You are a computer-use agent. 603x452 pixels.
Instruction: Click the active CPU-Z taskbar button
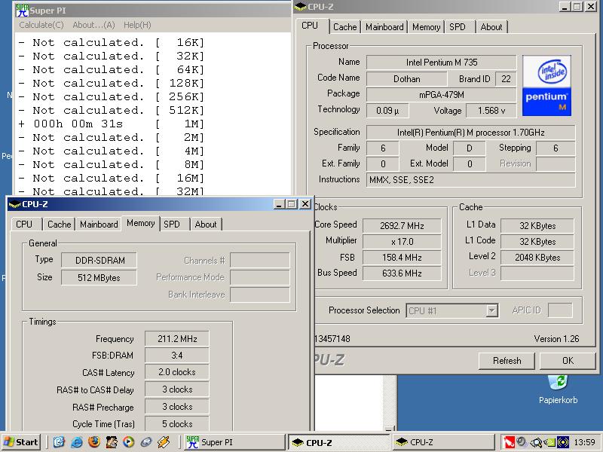click(x=339, y=442)
